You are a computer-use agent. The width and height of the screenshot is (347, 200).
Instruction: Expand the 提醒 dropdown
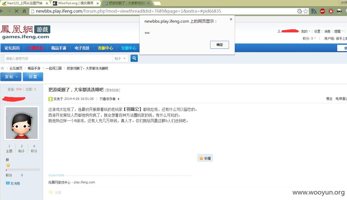339,31
